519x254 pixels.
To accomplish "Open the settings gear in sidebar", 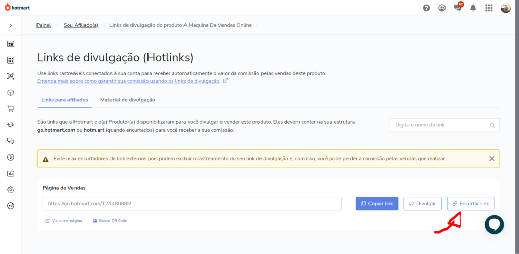I will click(11, 190).
